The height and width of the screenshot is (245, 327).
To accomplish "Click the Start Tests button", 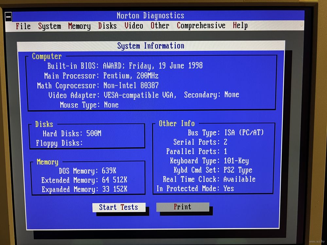I will pyautogui.click(x=119, y=207).
